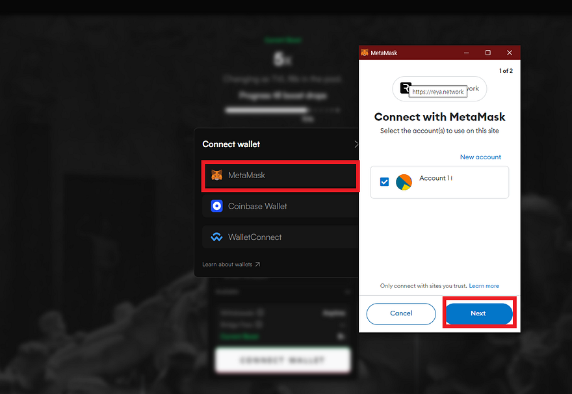Maximize the MetaMask window
The image size is (572, 394).
(487, 53)
